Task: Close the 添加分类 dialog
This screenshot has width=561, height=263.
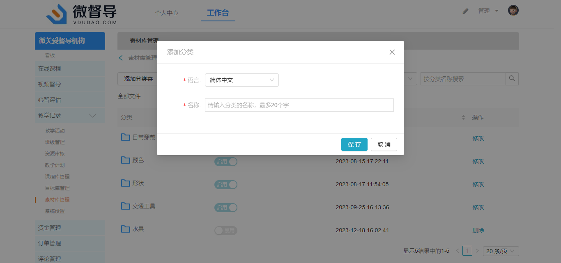Action: click(392, 52)
